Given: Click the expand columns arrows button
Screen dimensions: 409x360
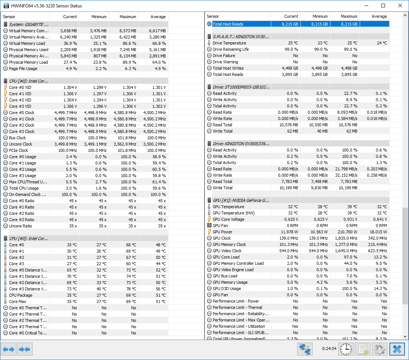Looking at the screenshot, I should coord(9,349).
